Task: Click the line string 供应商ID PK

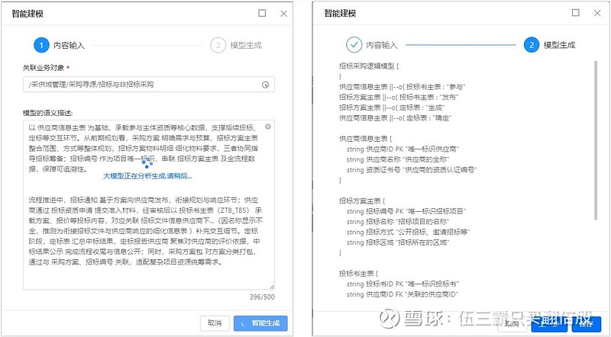Action: coord(403,149)
